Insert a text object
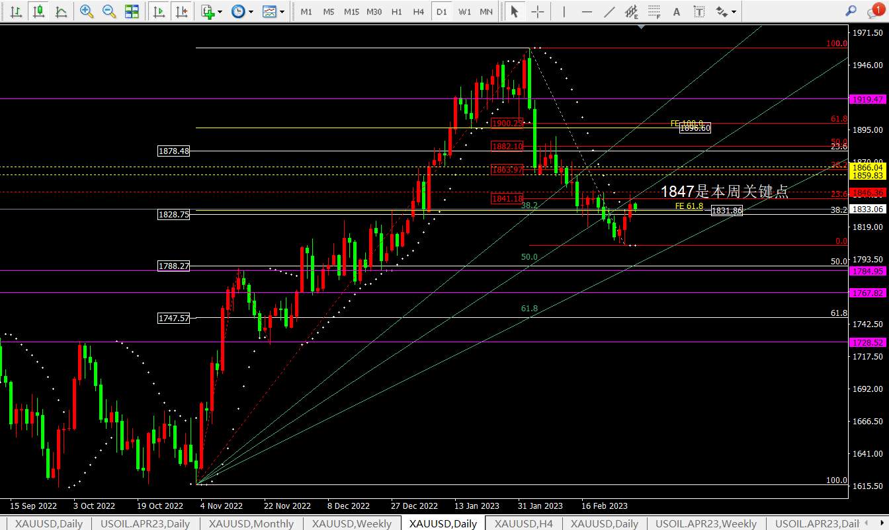Image resolution: width=889 pixels, height=530 pixels. pyautogui.click(x=677, y=11)
